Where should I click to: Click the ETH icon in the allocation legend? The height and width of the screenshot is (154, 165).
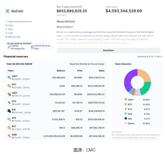pos(126,109)
